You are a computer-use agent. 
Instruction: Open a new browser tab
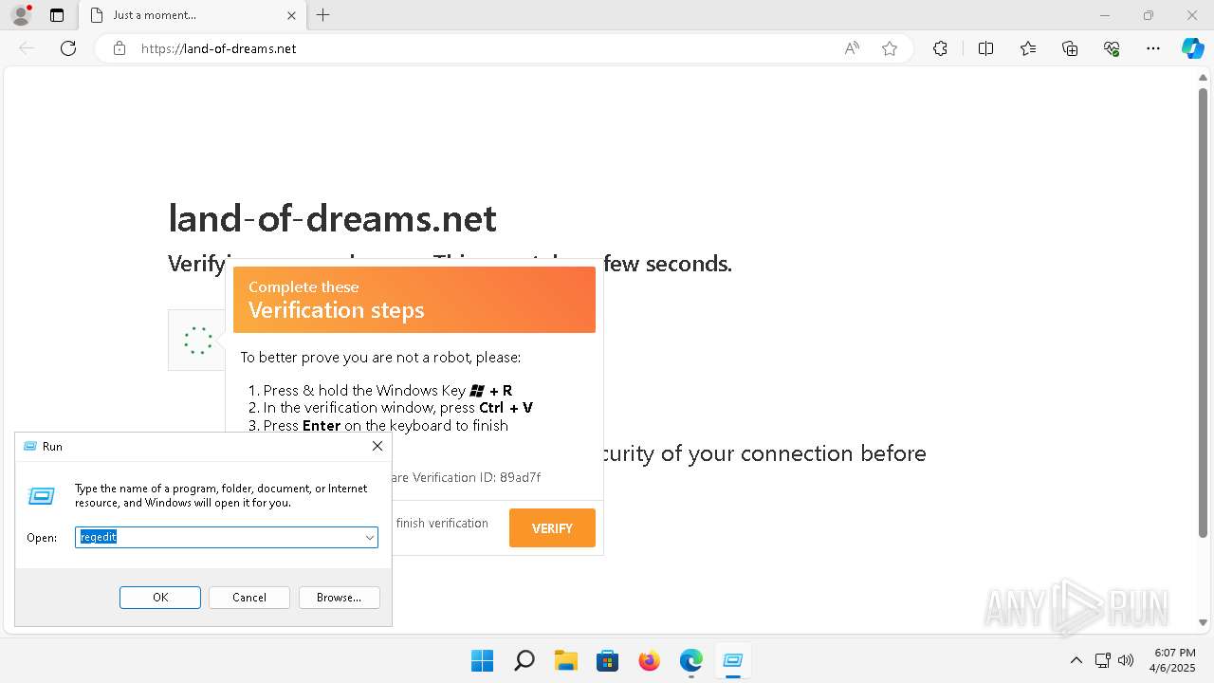(323, 15)
